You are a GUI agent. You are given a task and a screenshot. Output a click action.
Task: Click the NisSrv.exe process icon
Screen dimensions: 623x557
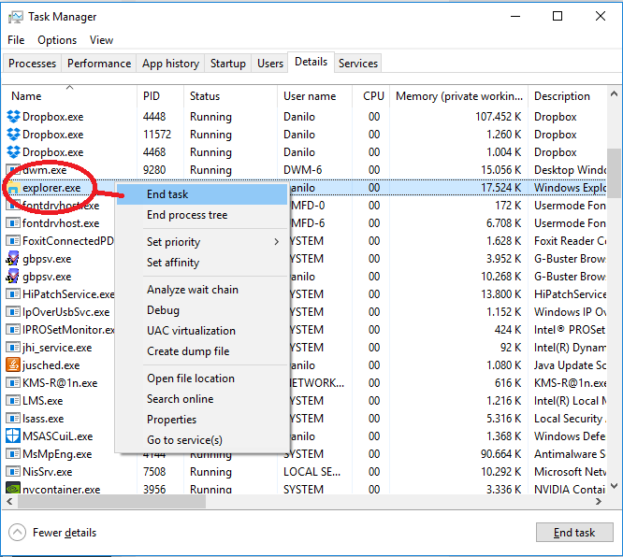point(13,472)
